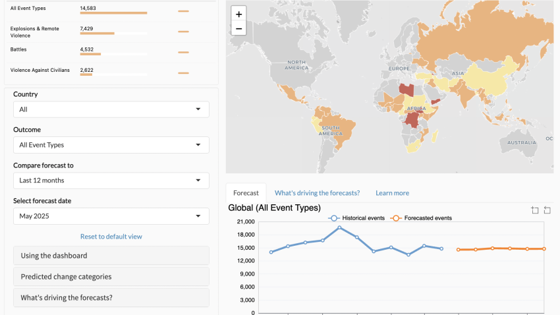Click the Explosions & Remote Violence bar
The height and width of the screenshot is (315, 560).
(97, 33)
